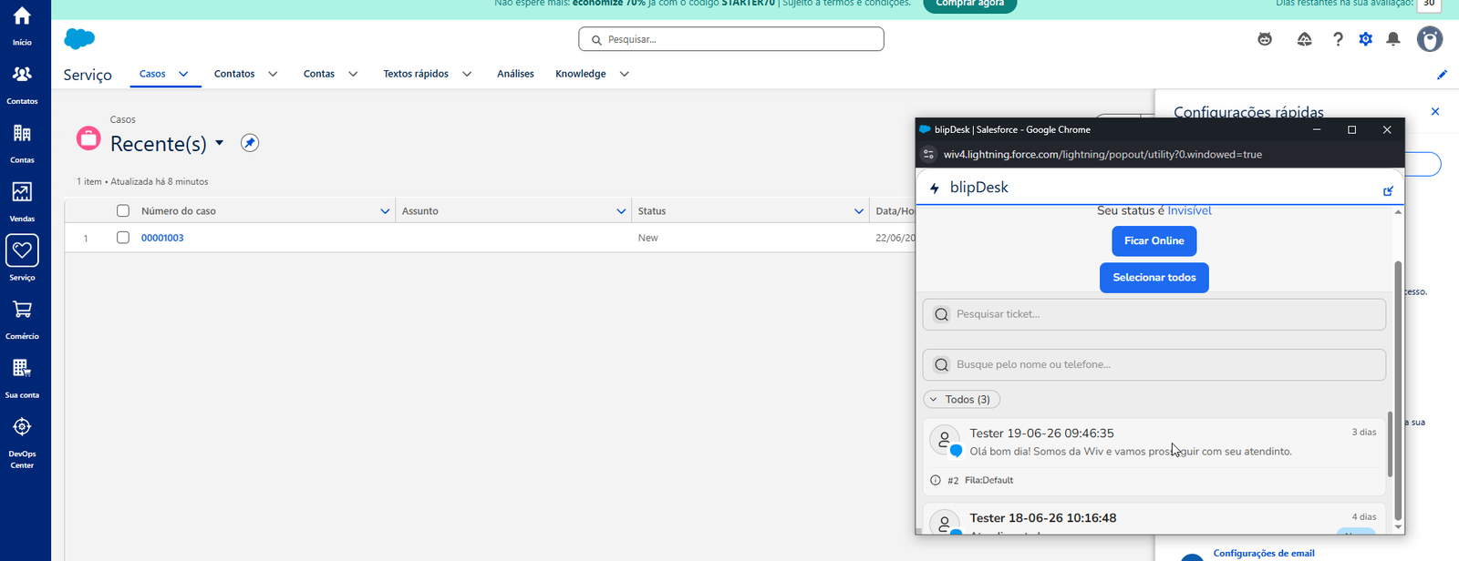This screenshot has height=561, width=1459.
Task: Open the Início home icon in the sidebar
Action: tap(22, 16)
